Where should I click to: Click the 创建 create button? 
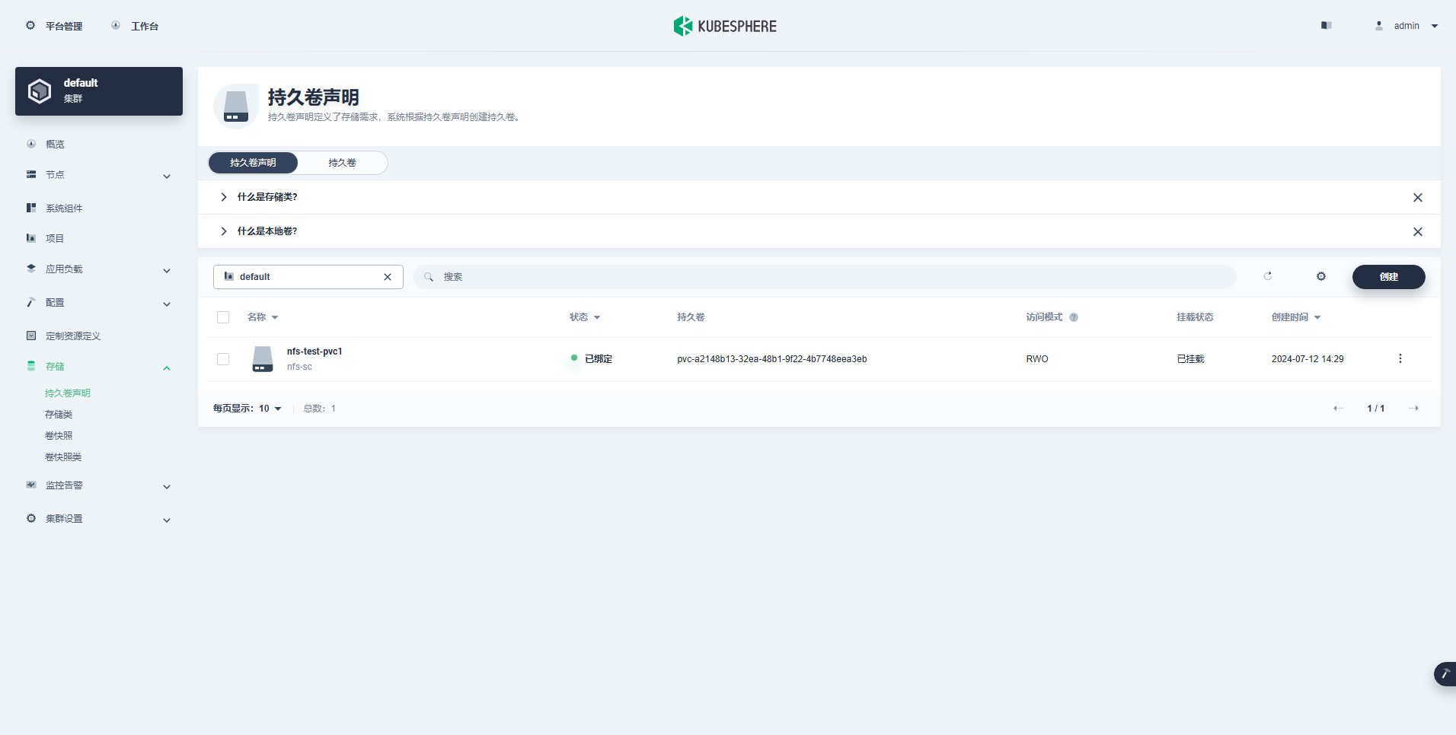1389,277
